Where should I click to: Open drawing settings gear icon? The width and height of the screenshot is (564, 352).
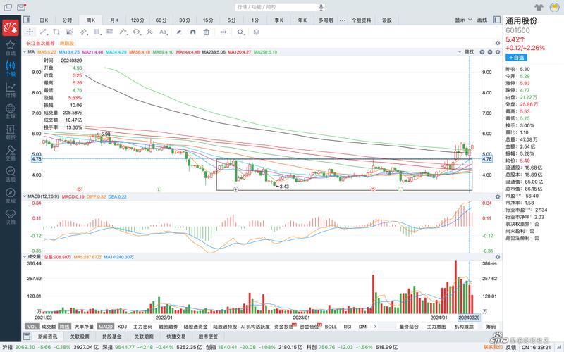click(240, 32)
